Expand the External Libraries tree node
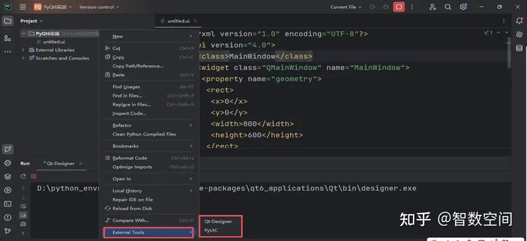Image resolution: width=527 pixels, height=241 pixels. click(x=23, y=50)
